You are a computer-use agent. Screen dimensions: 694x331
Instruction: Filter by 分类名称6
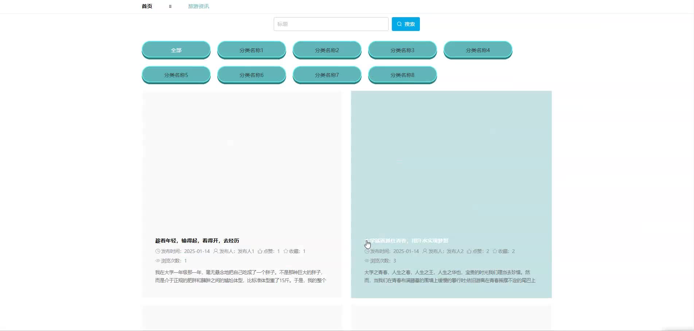(x=252, y=75)
